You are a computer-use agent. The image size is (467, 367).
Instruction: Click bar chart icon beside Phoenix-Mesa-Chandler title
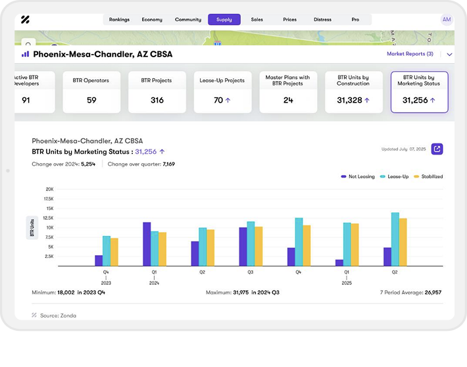point(26,54)
